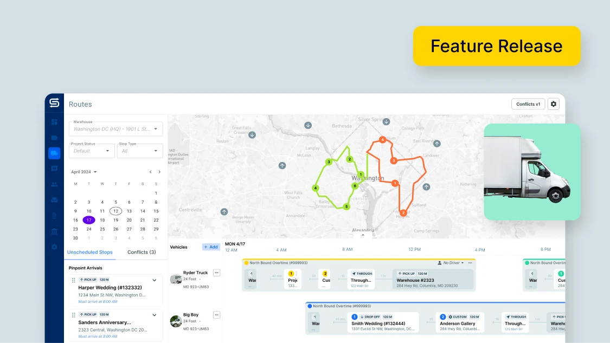Open the dashboard grid icon in left sidebar
The width and height of the screenshot is (610, 343).
coord(54,122)
